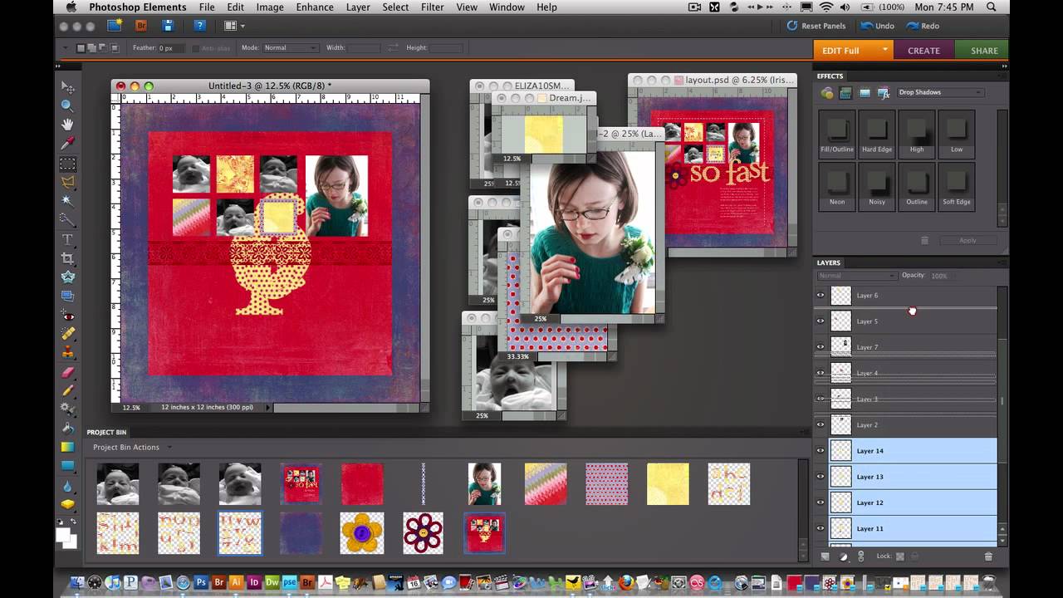Viewport: 1063px width, 598px height.
Task: Switch to the CREATE tab
Action: click(923, 51)
